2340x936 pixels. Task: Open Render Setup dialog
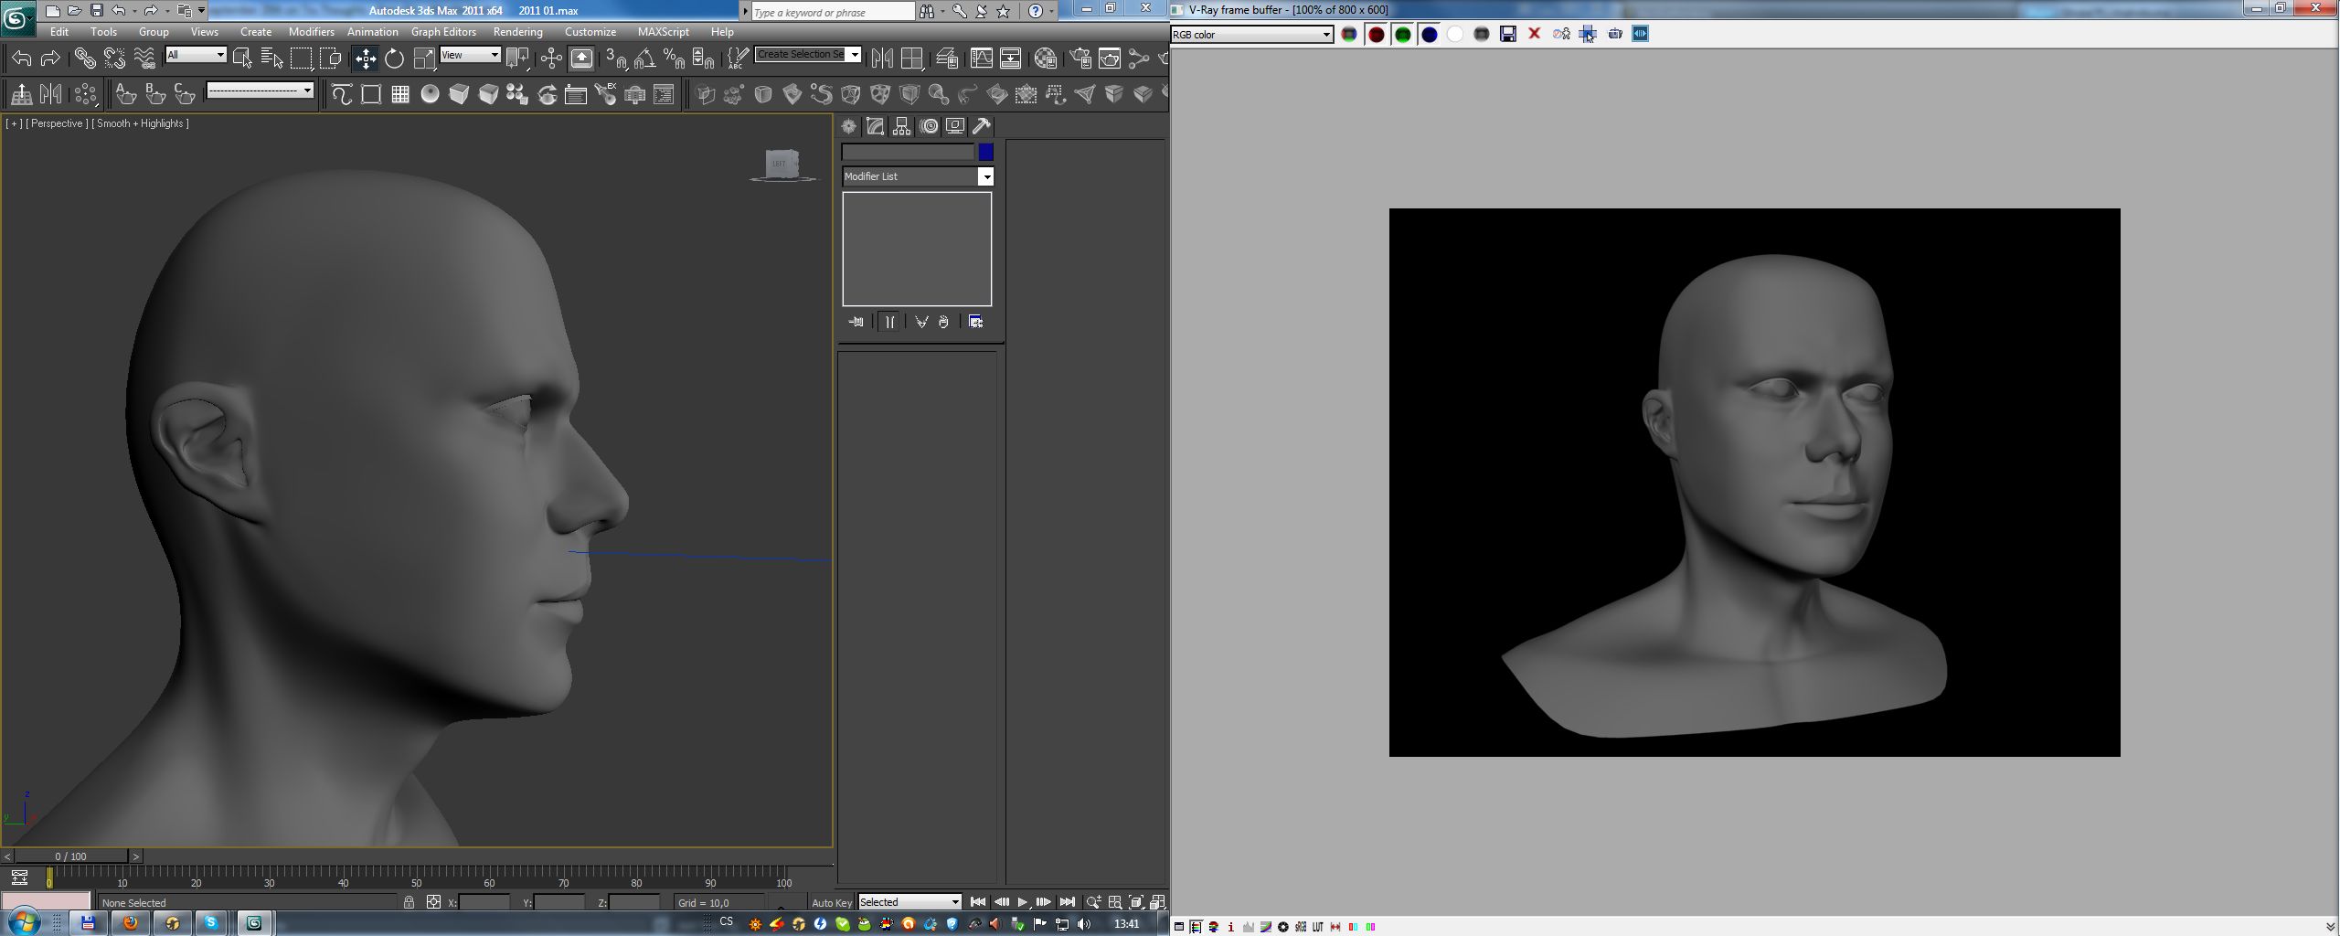[x=1080, y=58]
